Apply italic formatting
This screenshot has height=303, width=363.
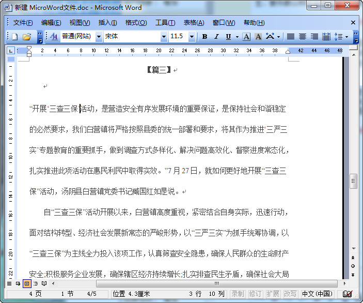click(x=216, y=37)
